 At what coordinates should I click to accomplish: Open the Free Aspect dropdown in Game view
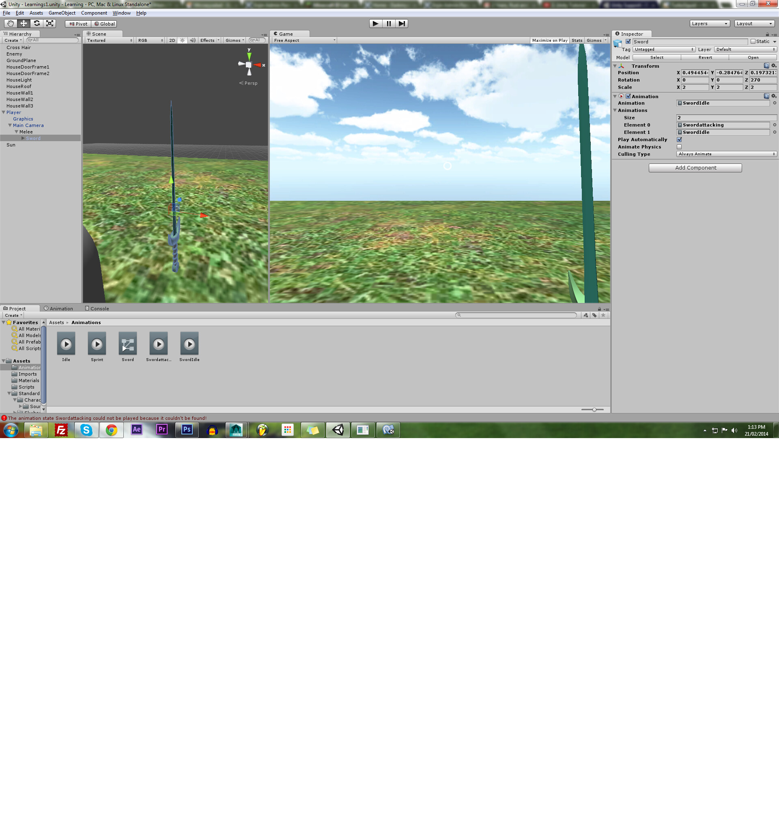coord(303,40)
